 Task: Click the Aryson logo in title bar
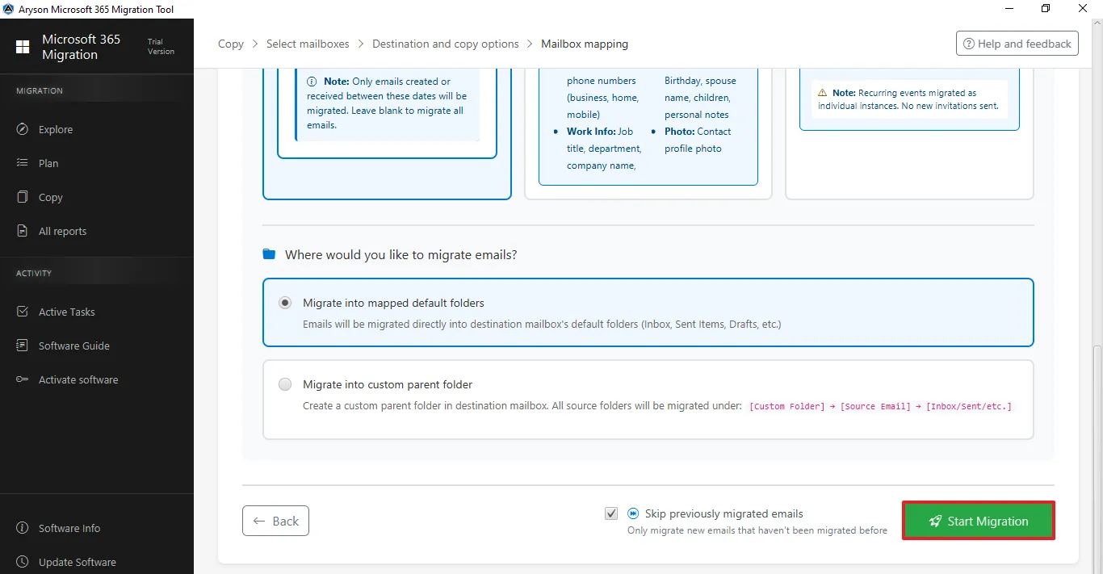[9, 9]
